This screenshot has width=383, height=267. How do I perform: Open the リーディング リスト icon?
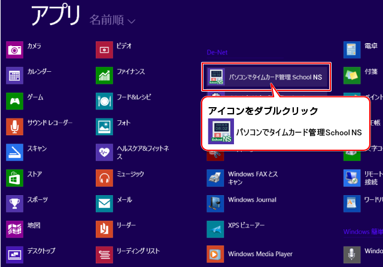(104, 255)
